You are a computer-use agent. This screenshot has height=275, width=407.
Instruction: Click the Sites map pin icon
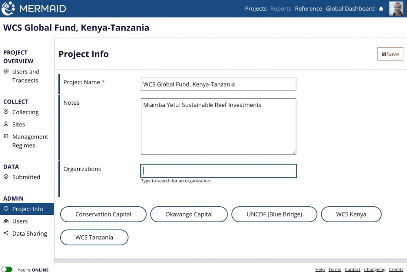[x=6, y=124]
